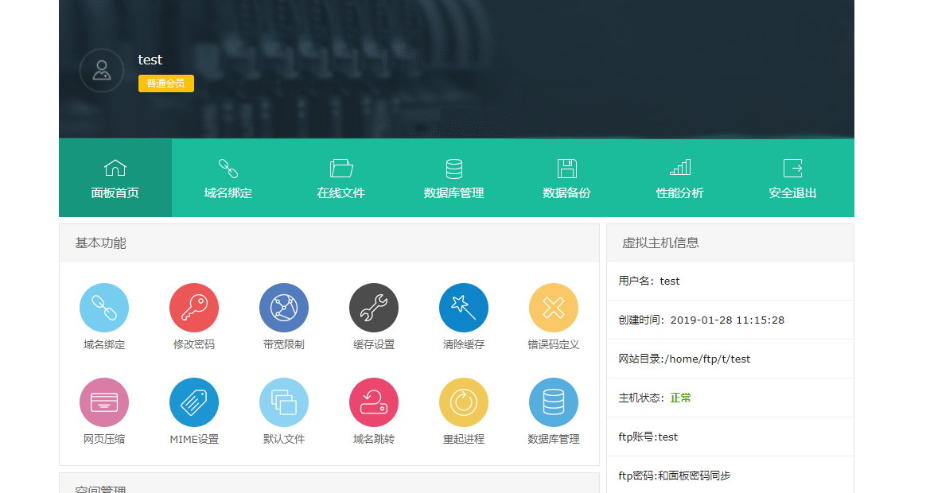Click the user avatar circle icon

tap(102, 70)
